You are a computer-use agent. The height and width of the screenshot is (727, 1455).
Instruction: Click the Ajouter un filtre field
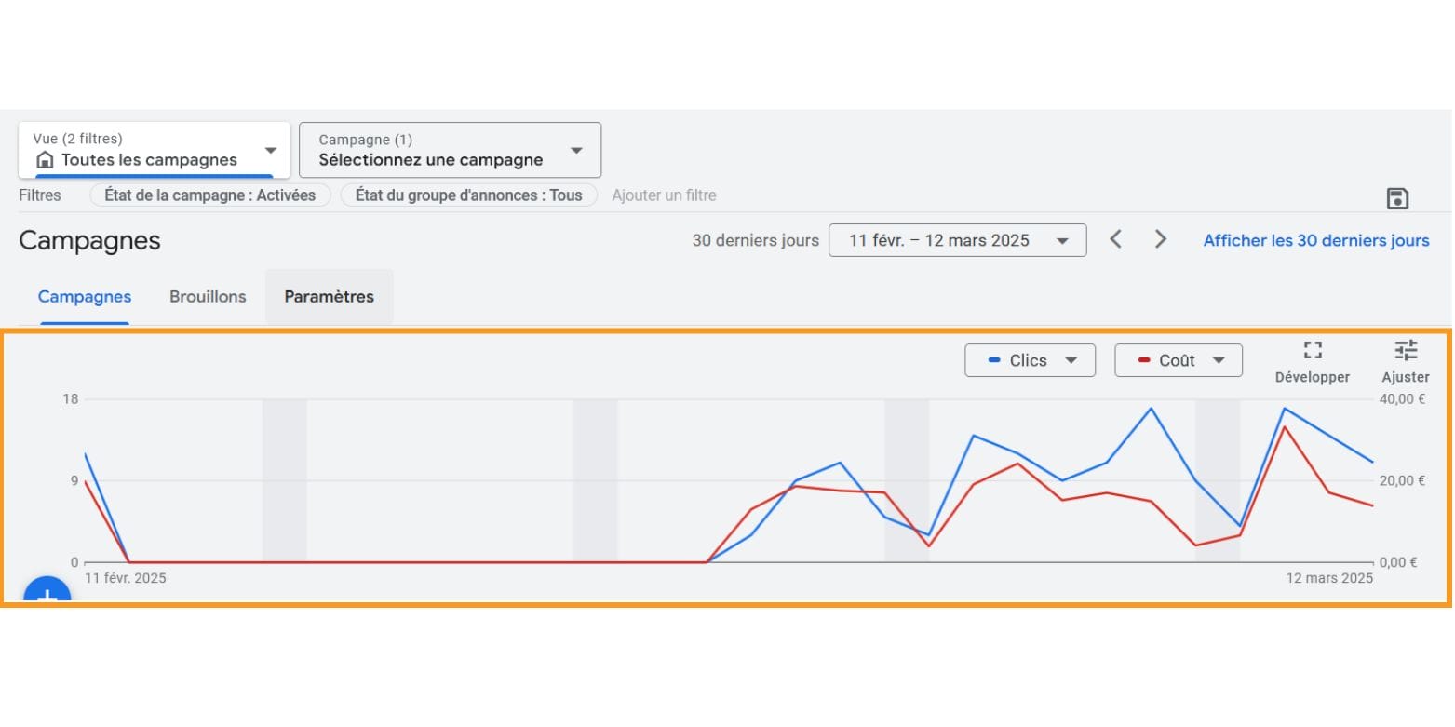coord(664,195)
